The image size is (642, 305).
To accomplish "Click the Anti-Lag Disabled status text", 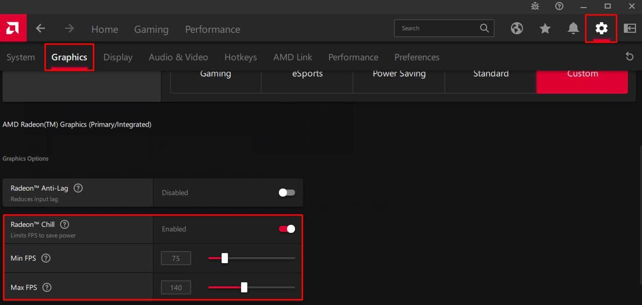I will pyautogui.click(x=175, y=193).
